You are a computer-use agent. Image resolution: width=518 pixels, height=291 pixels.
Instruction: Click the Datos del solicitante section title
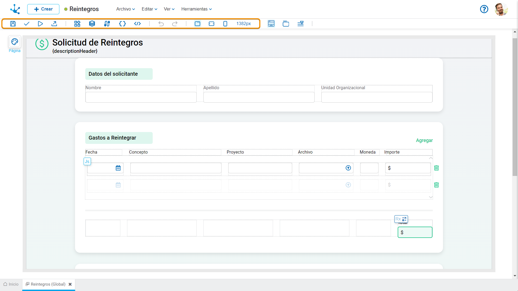pyautogui.click(x=113, y=74)
